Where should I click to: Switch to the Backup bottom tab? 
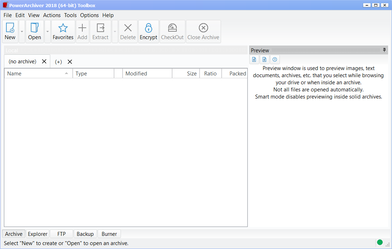click(x=85, y=234)
